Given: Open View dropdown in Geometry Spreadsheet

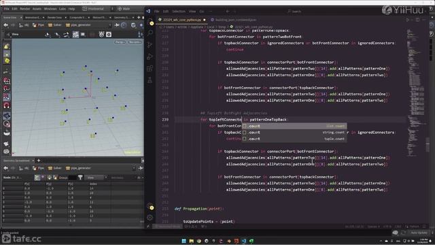Looking at the screenshot, I should click(x=96, y=177).
